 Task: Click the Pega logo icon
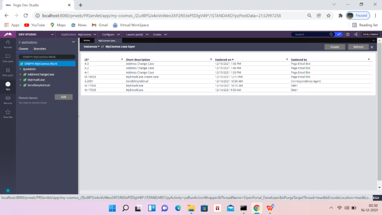(x=8, y=34)
